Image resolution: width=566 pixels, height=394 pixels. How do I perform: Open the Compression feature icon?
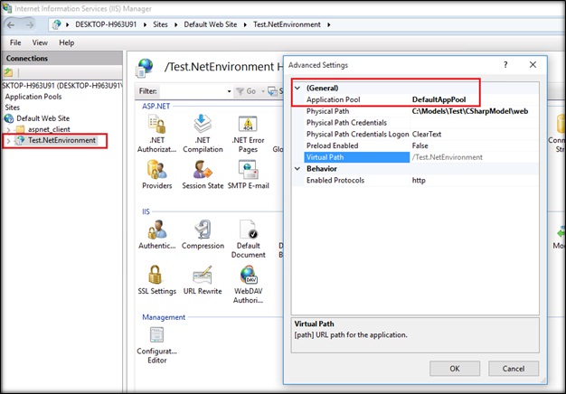(x=202, y=230)
